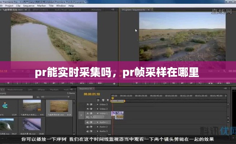Mute Audio 2 track speaker toggle

pos(88,127)
